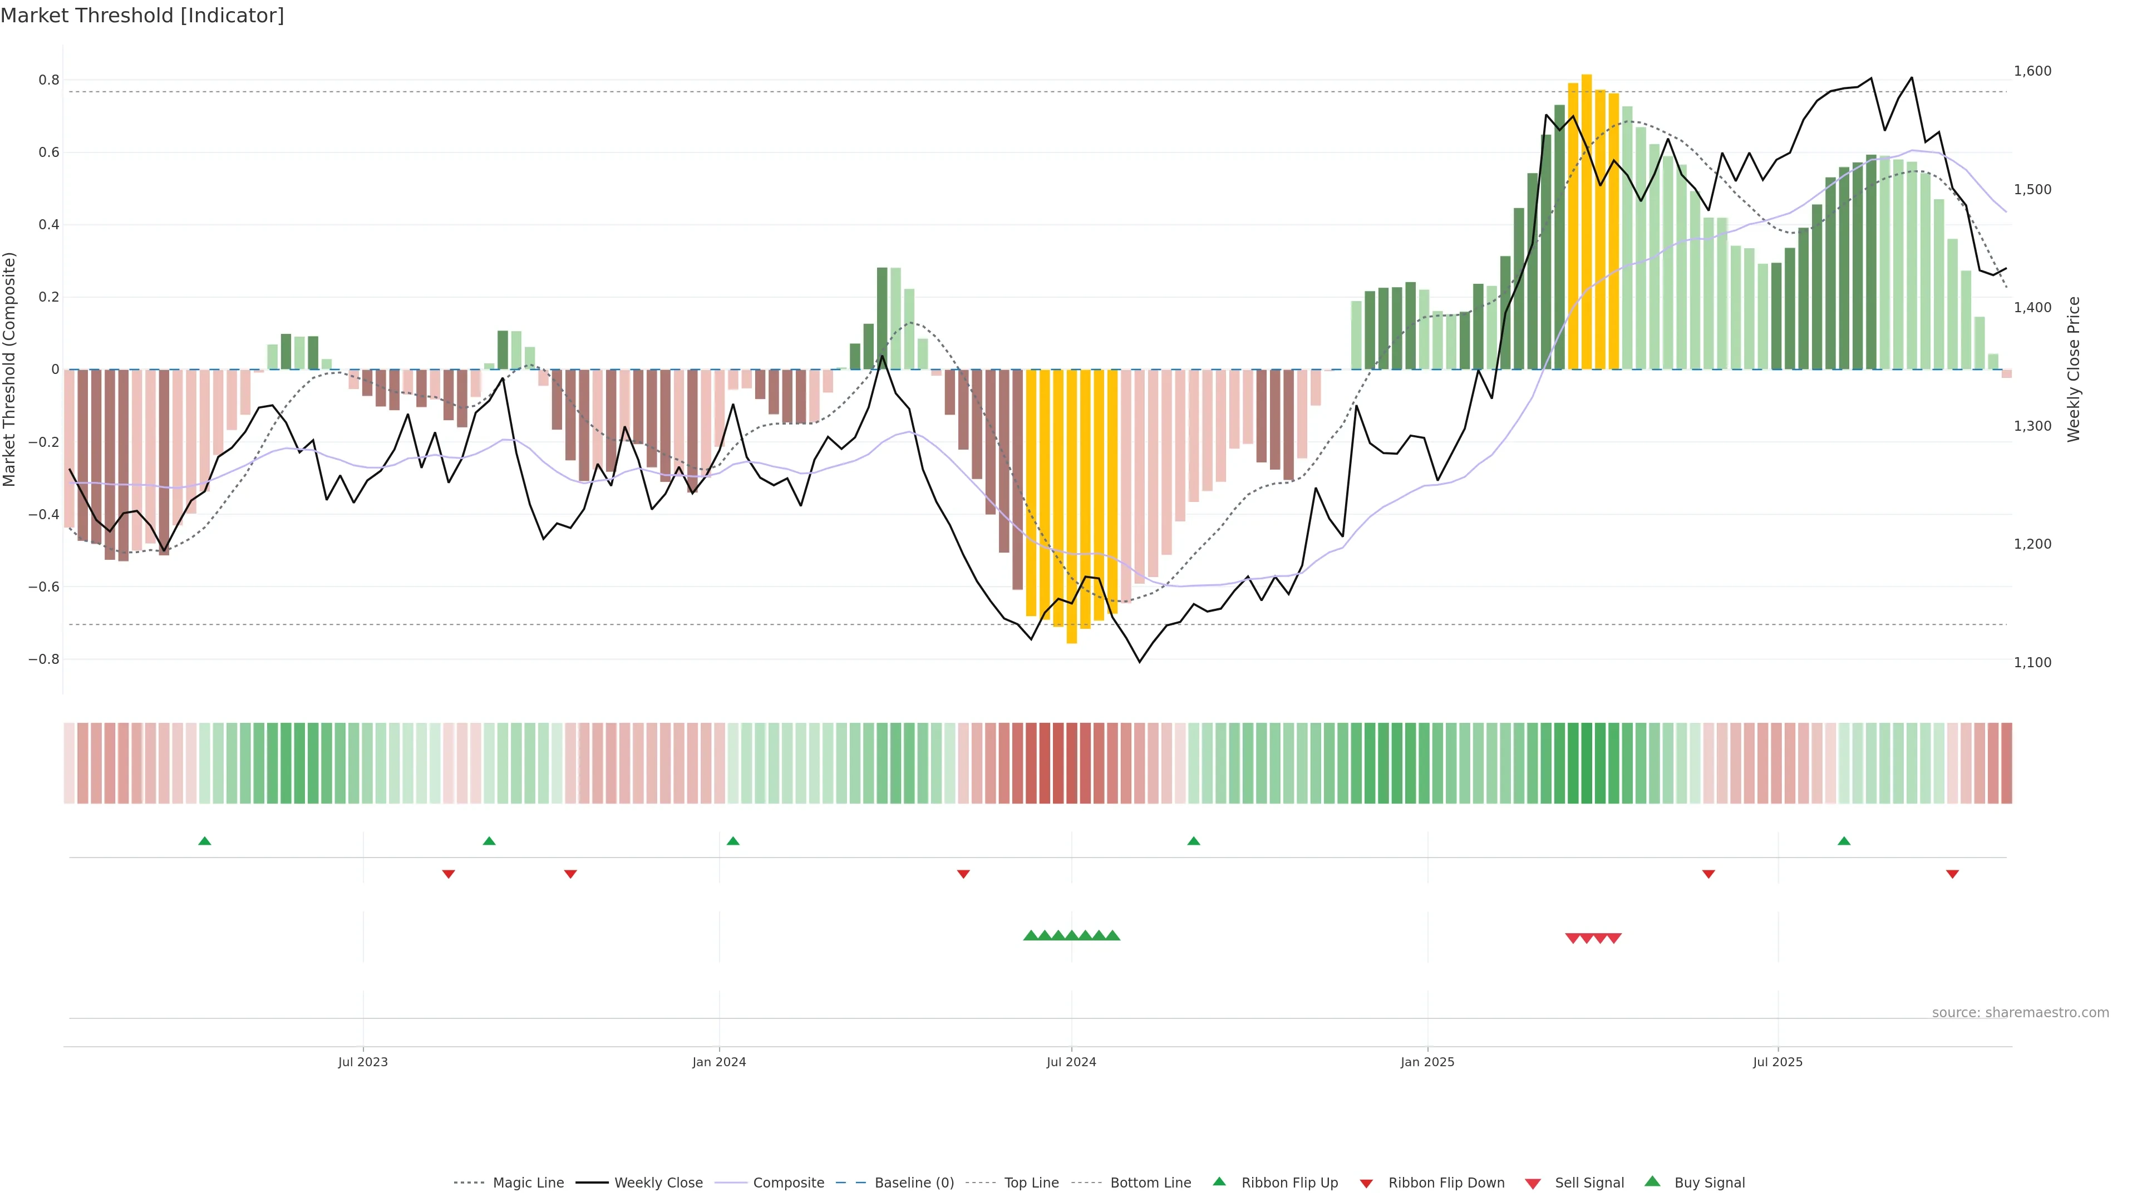Screen dimensions: 2137x1202
Task: Click the Jul 2024 axis label
Action: [1071, 1062]
